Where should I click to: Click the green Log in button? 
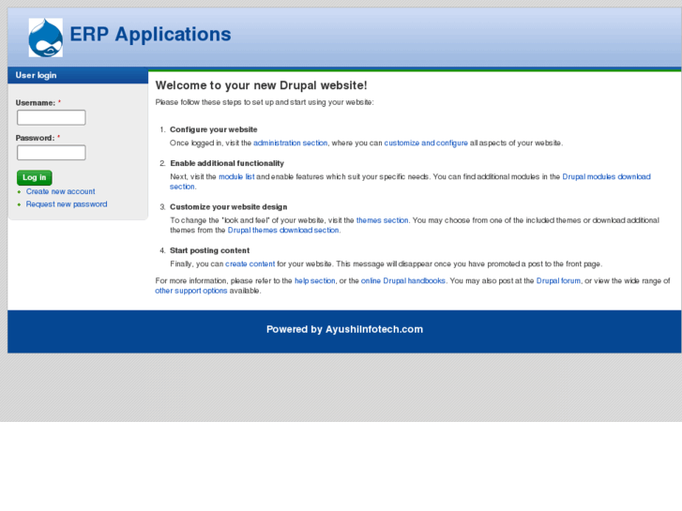[35, 177]
